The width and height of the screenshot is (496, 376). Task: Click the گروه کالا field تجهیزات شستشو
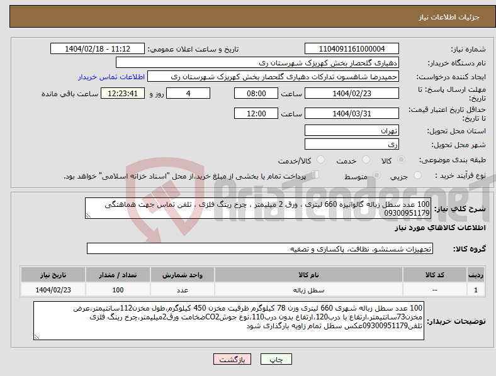tap(260, 248)
